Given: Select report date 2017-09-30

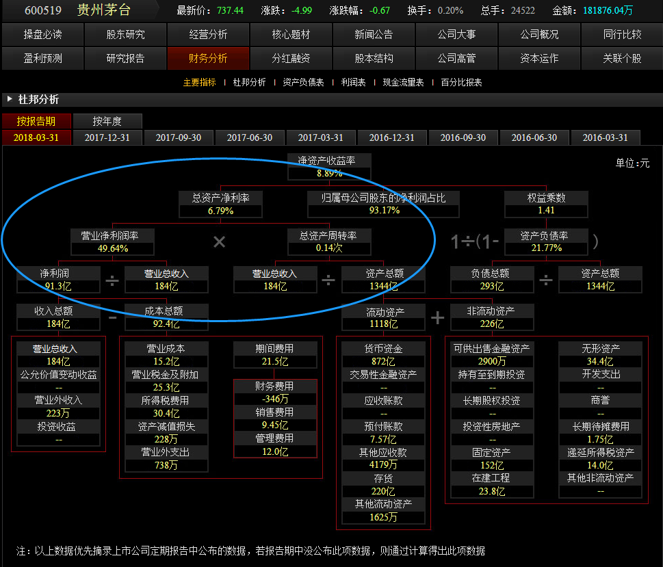Looking at the screenshot, I should click(x=179, y=137).
